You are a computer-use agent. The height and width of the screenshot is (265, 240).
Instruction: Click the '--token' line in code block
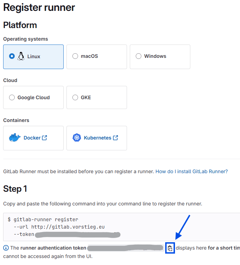(67, 235)
